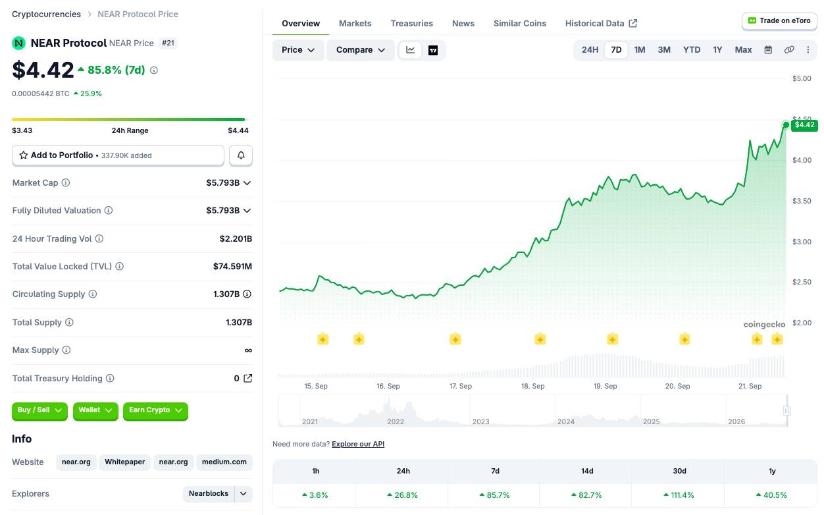Open the Wallet dropdown
The height and width of the screenshot is (515, 824).
(x=95, y=410)
